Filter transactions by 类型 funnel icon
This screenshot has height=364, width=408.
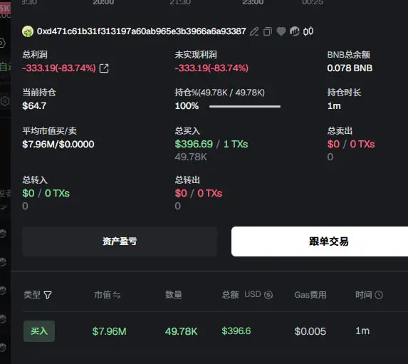tap(48, 295)
